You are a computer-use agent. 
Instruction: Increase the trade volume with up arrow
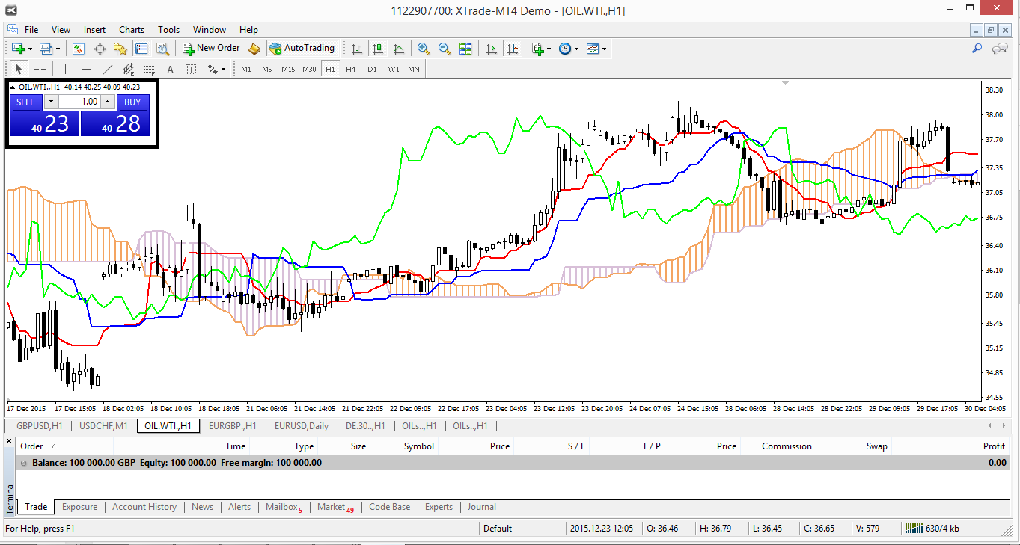[x=107, y=102]
